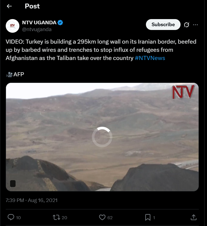Repost using the retweet arrows icon

pos(56,217)
